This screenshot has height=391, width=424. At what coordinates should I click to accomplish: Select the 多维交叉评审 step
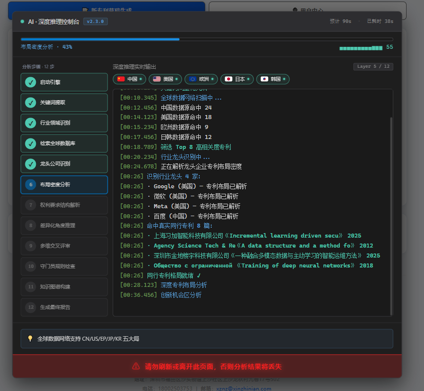(64, 246)
